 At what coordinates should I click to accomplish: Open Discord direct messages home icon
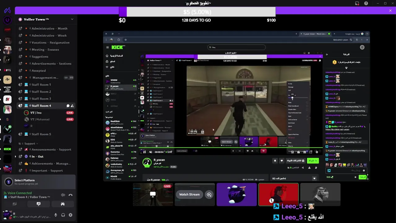tap(7, 10)
